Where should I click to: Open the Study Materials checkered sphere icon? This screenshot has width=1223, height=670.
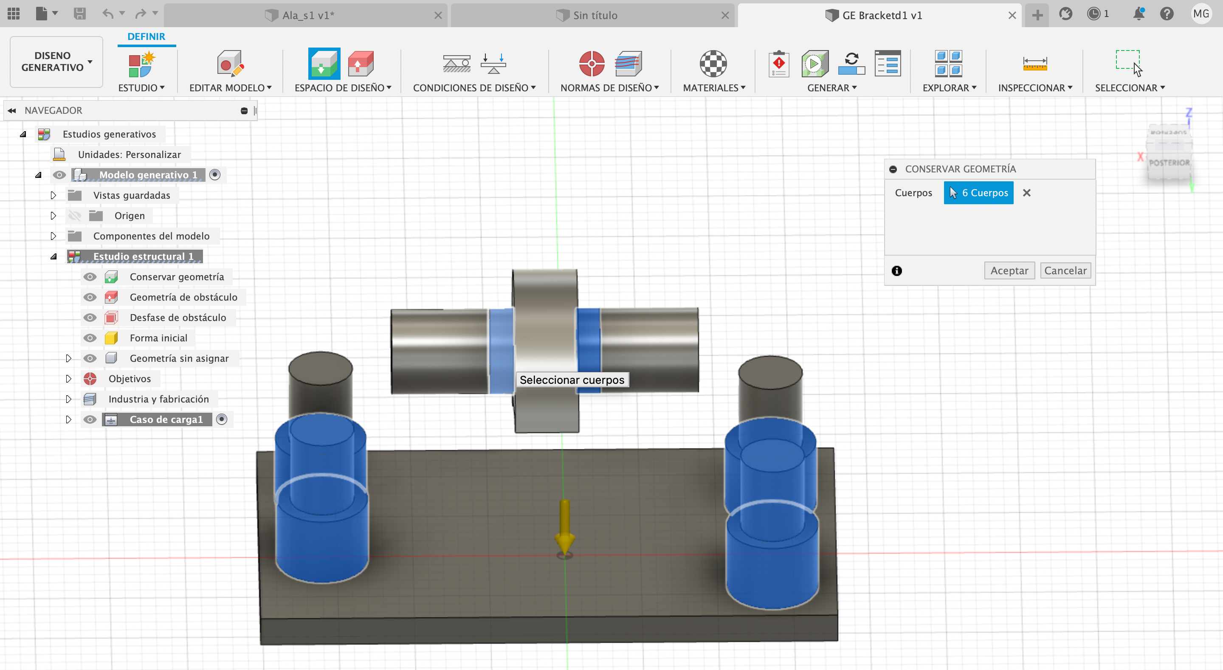713,64
